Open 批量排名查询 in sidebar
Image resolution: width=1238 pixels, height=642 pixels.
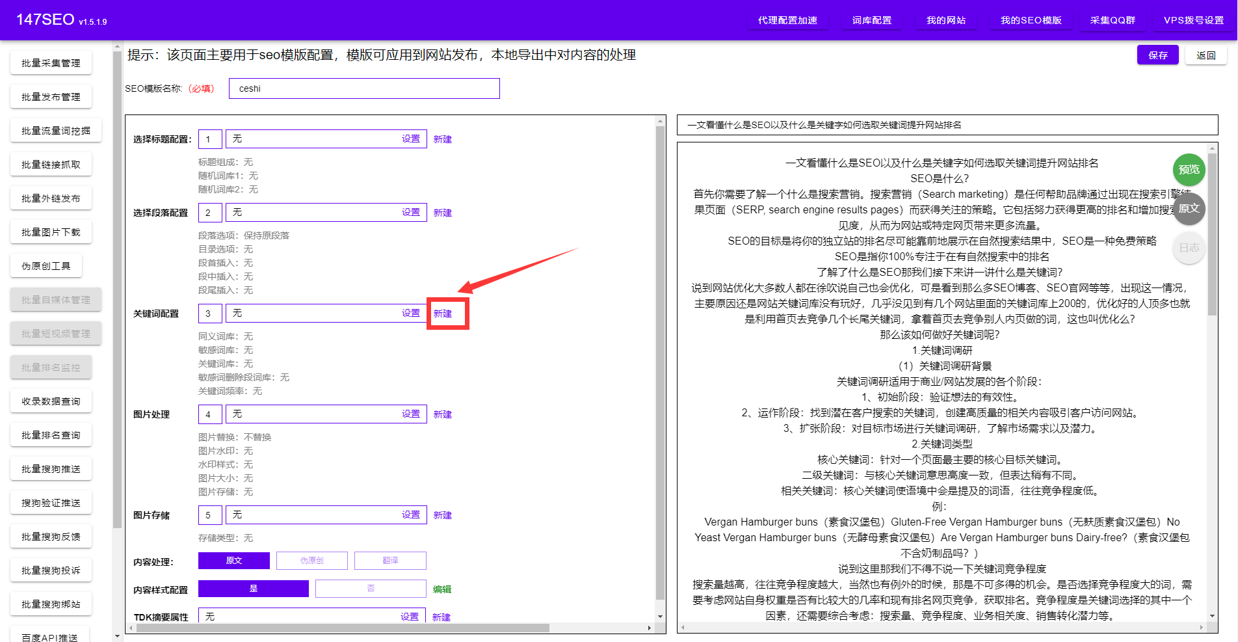click(51, 435)
